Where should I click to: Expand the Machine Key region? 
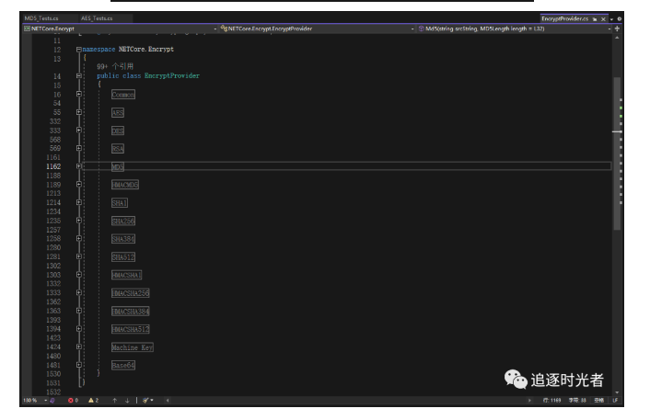[79, 346]
